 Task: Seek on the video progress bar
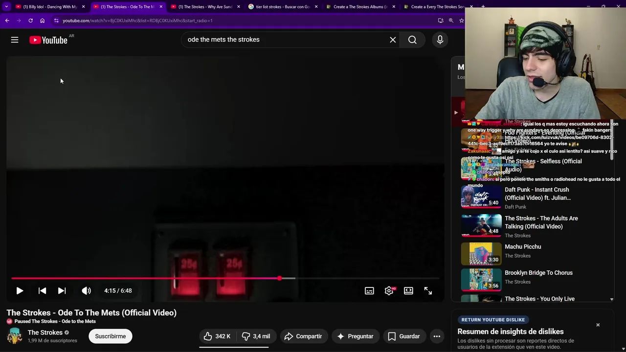tap(225, 278)
